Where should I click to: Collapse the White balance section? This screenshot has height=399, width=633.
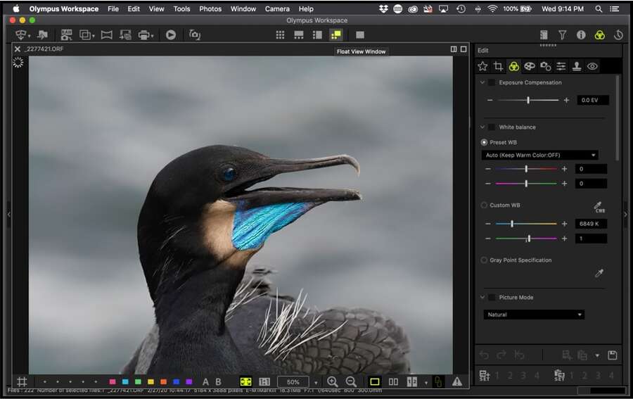482,127
